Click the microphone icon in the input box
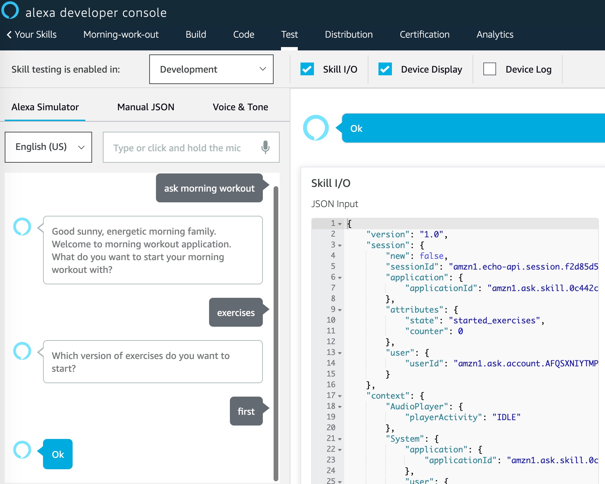The height and width of the screenshot is (484, 605). pos(265,147)
